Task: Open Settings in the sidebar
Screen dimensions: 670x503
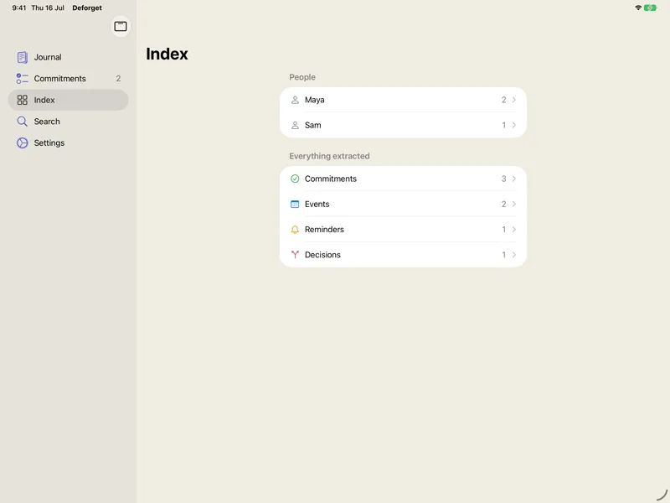Action: [x=69, y=143]
